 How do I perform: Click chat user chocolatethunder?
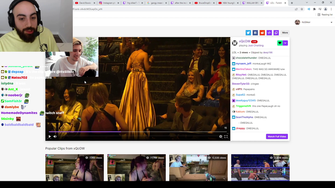click(x=247, y=58)
